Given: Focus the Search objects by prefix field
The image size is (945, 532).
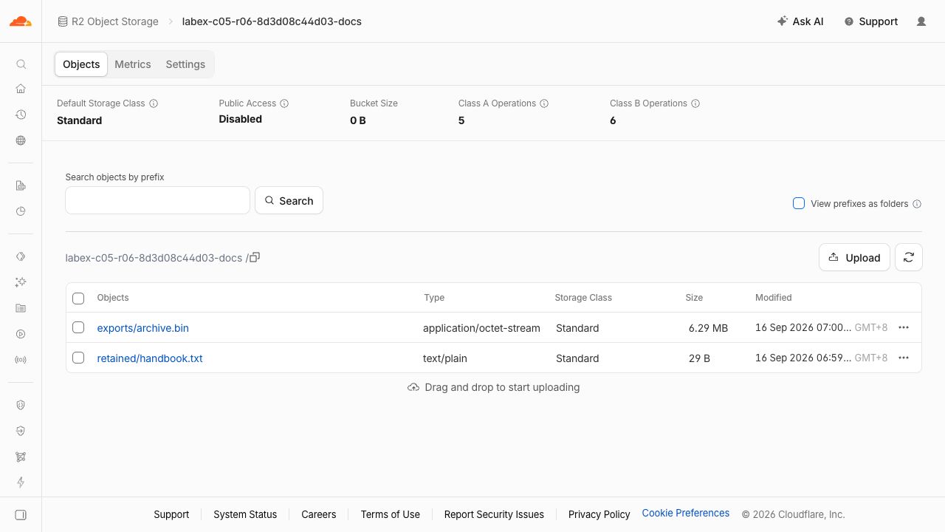Looking at the screenshot, I should click(x=158, y=200).
